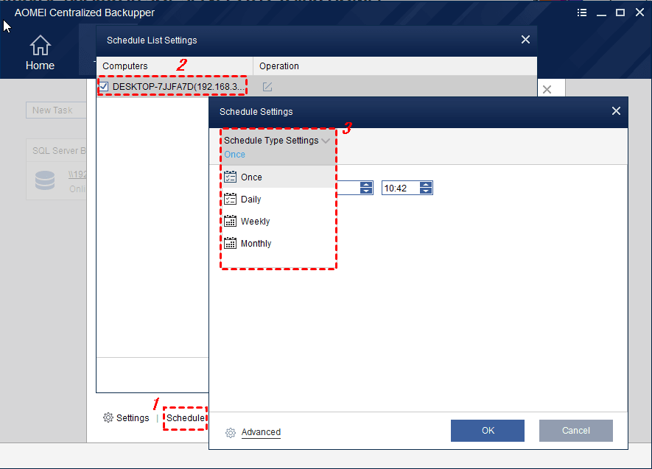Screen dimensions: 652x469
Task: Select the Monthly schedule calendar icon
Action: (x=230, y=243)
